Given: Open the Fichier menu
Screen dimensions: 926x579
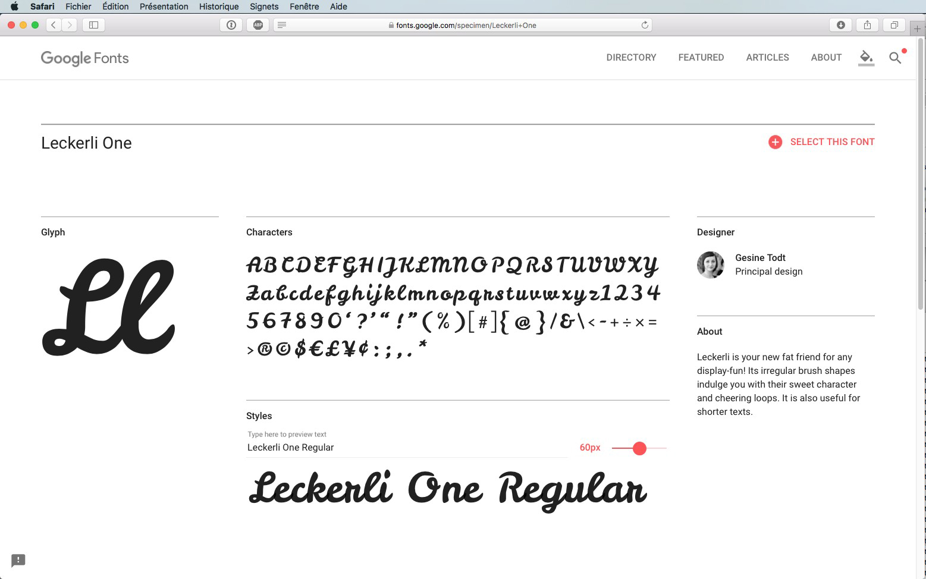Looking at the screenshot, I should (x=79, y=7).
